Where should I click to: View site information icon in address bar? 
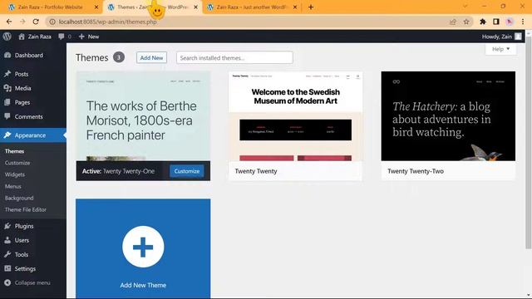point(52,22)
